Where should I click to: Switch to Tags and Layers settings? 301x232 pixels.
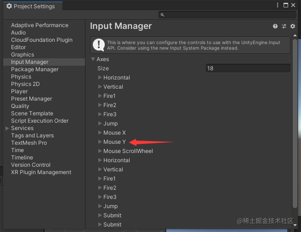point(32,136)
